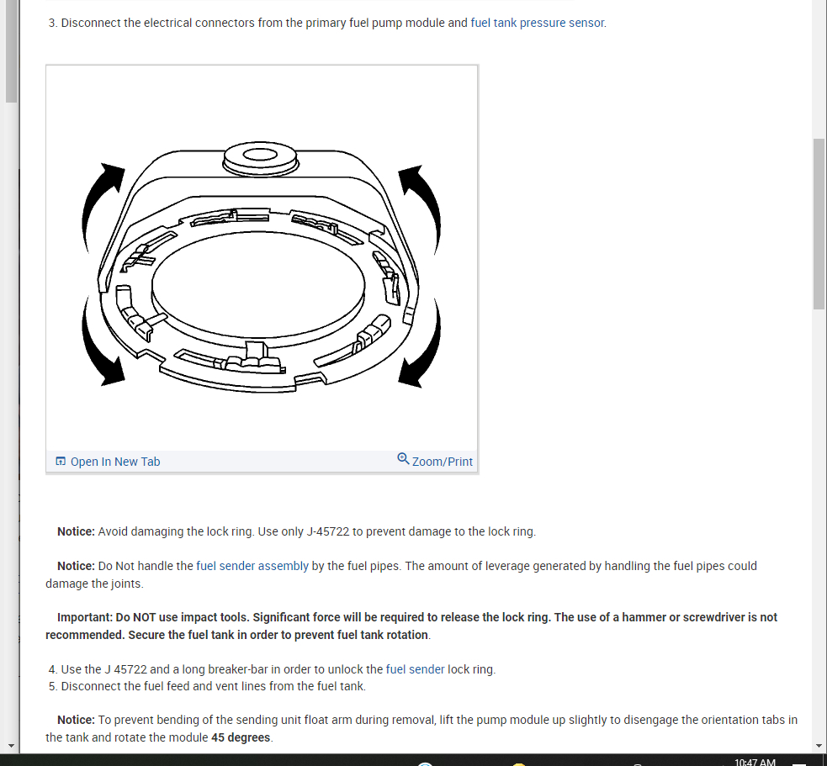The image size is (827, 766).
Task: Click the left pane scrollbar down arrow
Action: point(11,746)
